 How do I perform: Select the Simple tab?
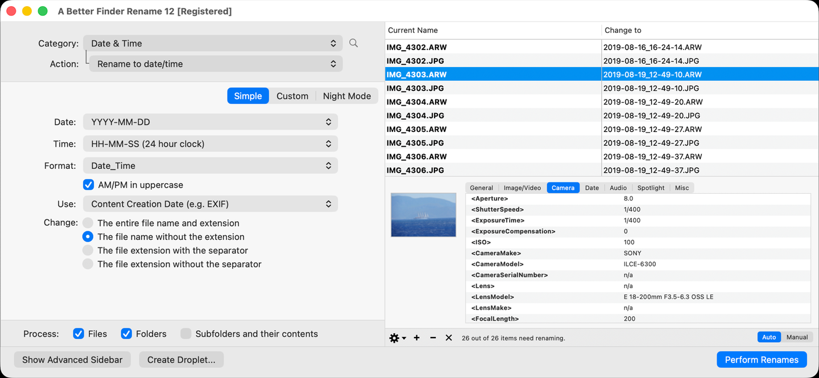(x=248, y=95)
